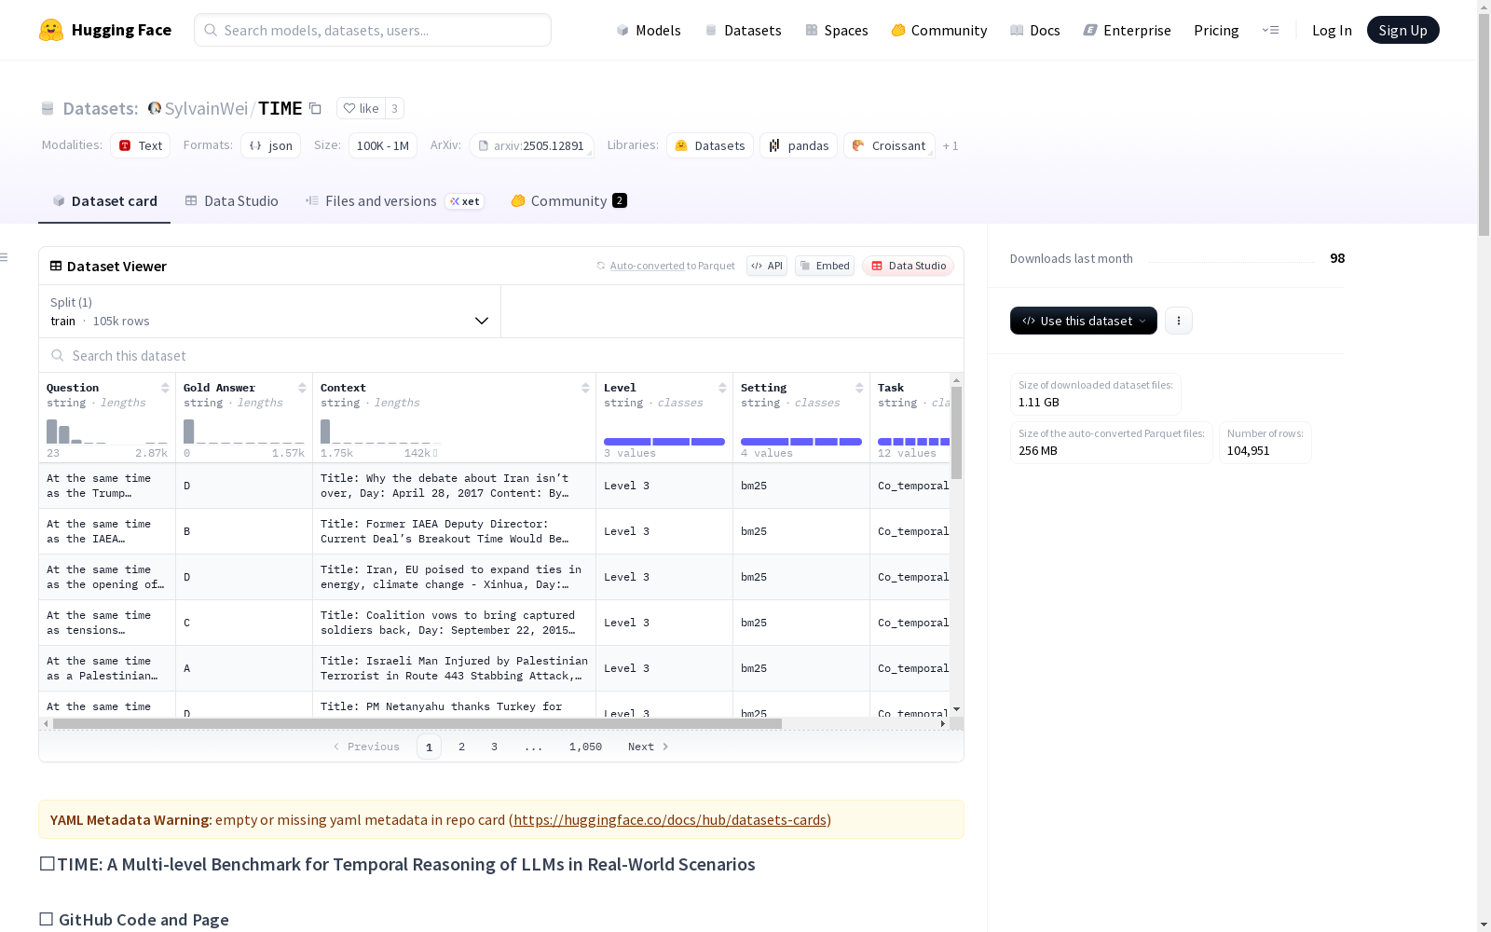Sort by Gold Answer column icon
The height and width of the screenshot is (932, 1491).
tap(302, 388)
